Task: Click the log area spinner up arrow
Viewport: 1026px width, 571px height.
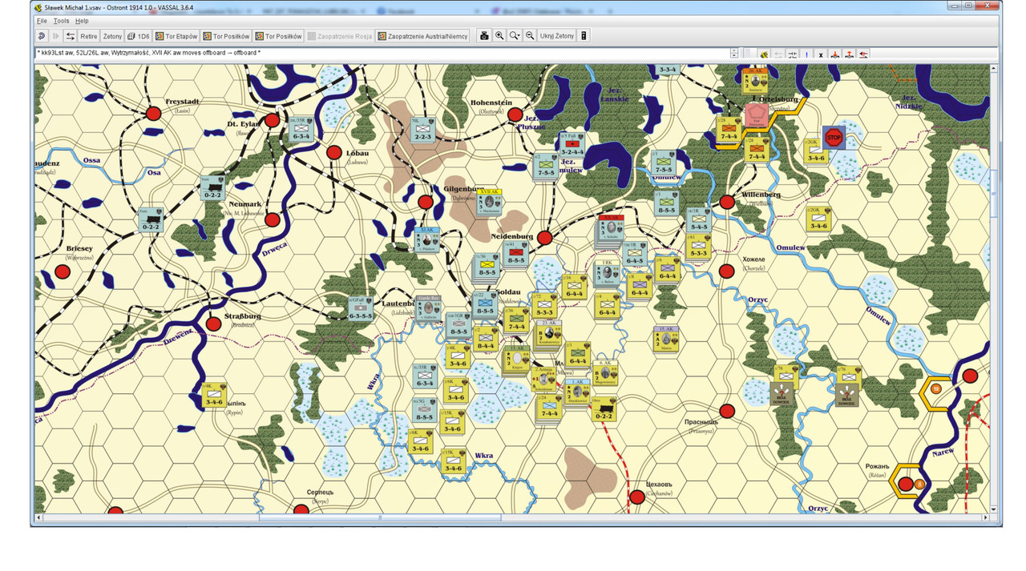Action: pos(734,50)
